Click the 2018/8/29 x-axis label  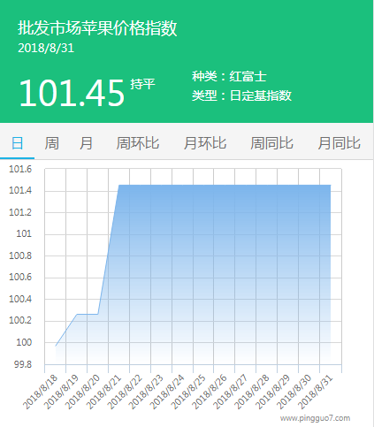tap(274, 392)
